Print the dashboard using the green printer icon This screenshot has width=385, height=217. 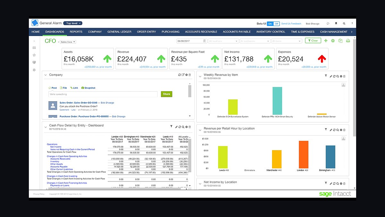pos(348,41)
